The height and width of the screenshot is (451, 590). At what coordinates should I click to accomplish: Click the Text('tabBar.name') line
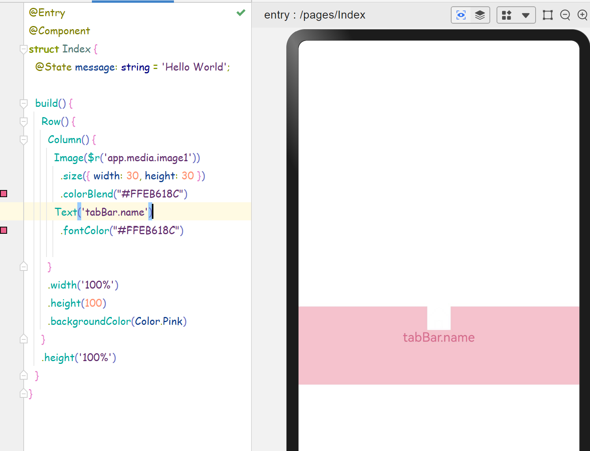tap(103, 212)
